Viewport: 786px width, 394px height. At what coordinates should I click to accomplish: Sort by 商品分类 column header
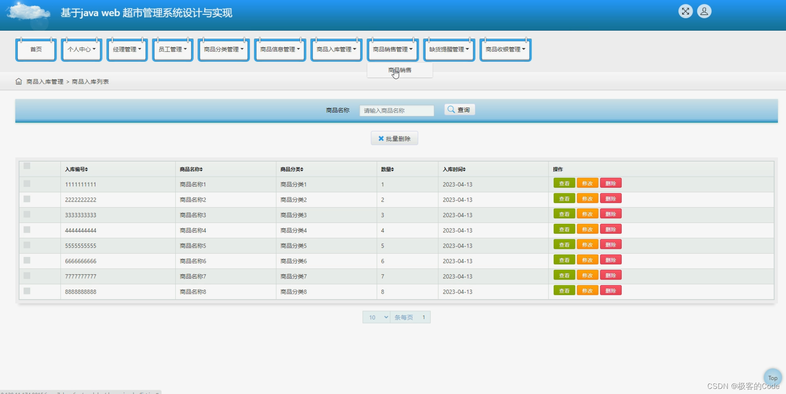pyautogui.click(x=292, y=169)
